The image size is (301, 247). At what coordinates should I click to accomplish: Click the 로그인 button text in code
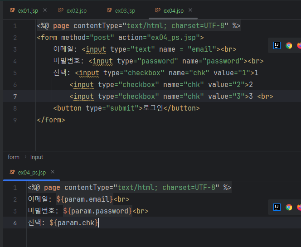coord(153,108)
